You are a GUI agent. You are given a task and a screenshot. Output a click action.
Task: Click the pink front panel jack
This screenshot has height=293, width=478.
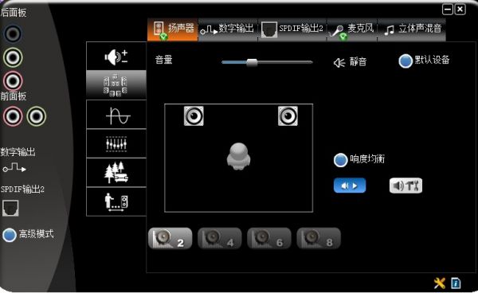point(13,116)
